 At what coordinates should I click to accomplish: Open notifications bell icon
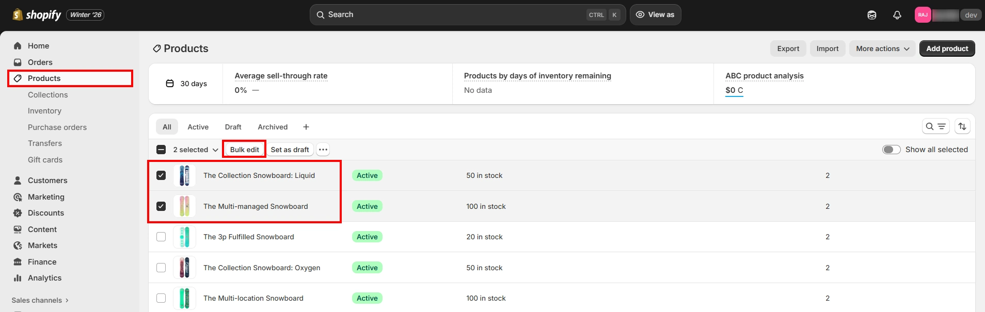(897, 15)
